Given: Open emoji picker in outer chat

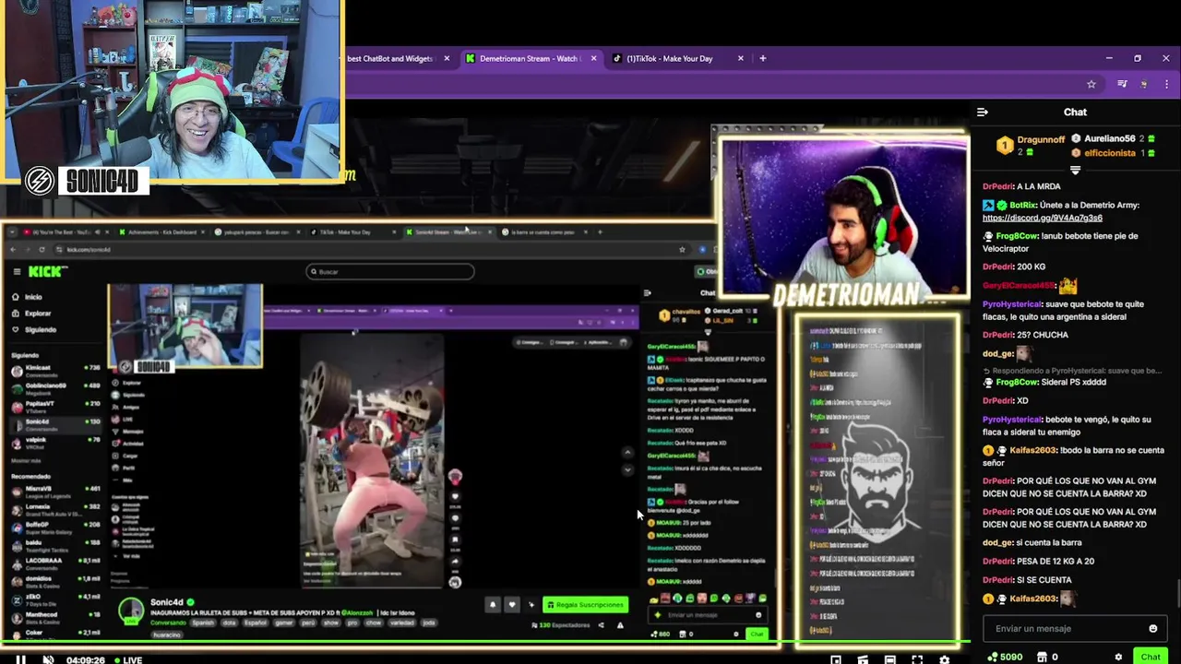Looking at the screenshot, I should tap(1152, 629).
